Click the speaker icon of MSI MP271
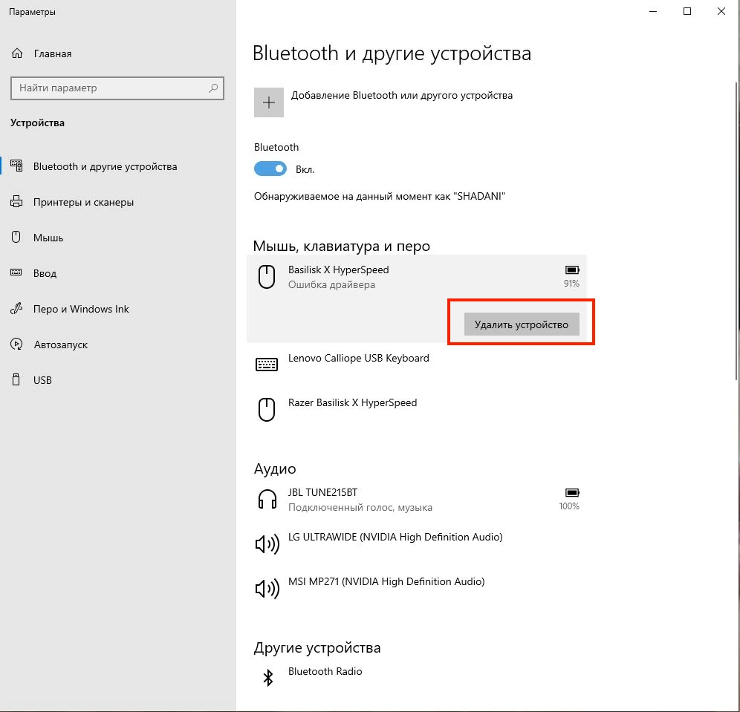740x712 pixels. point(267,589)
